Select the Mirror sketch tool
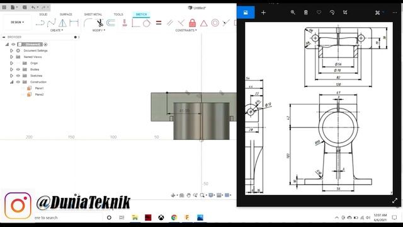 [62, 23]
